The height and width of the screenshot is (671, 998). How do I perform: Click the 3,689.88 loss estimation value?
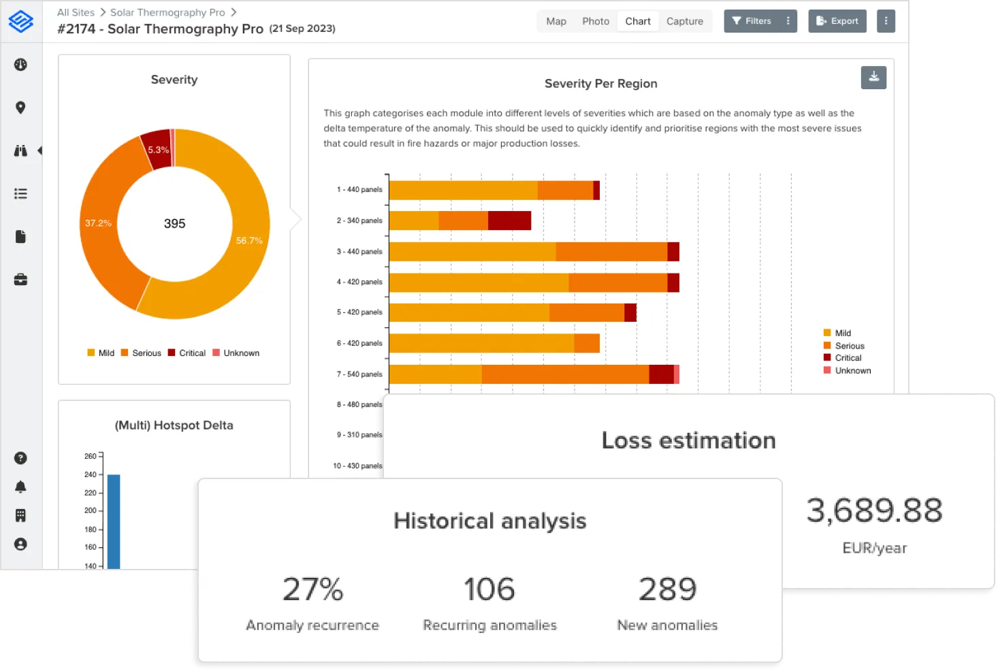(875, 510)
